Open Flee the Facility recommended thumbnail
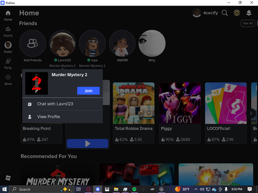 [137, 174]
